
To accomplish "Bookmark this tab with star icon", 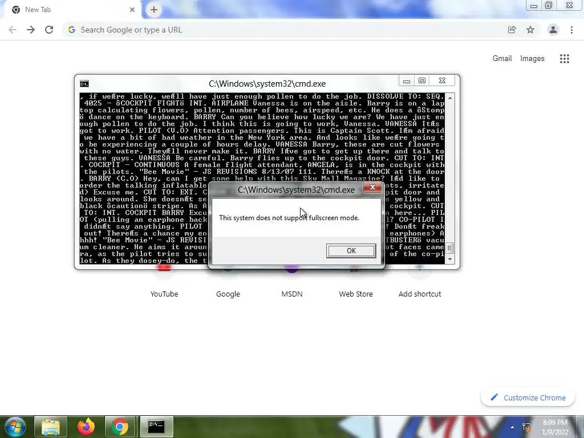I will tap(530, 30).
